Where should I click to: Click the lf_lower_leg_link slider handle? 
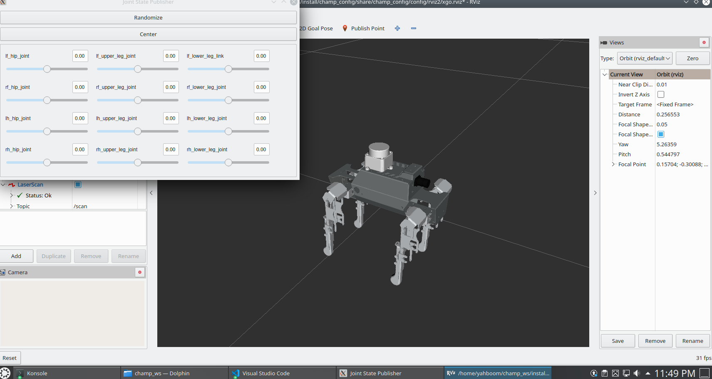[x=228, y=69]
